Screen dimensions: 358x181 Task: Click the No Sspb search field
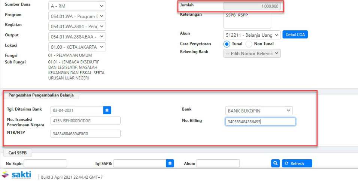coord(45,163)
